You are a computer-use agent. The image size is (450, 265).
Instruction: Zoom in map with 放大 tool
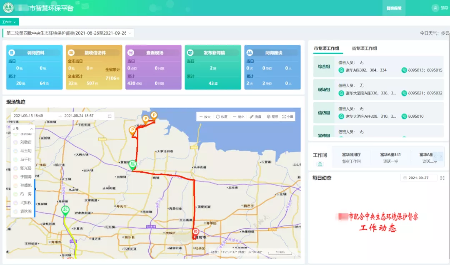205,116
